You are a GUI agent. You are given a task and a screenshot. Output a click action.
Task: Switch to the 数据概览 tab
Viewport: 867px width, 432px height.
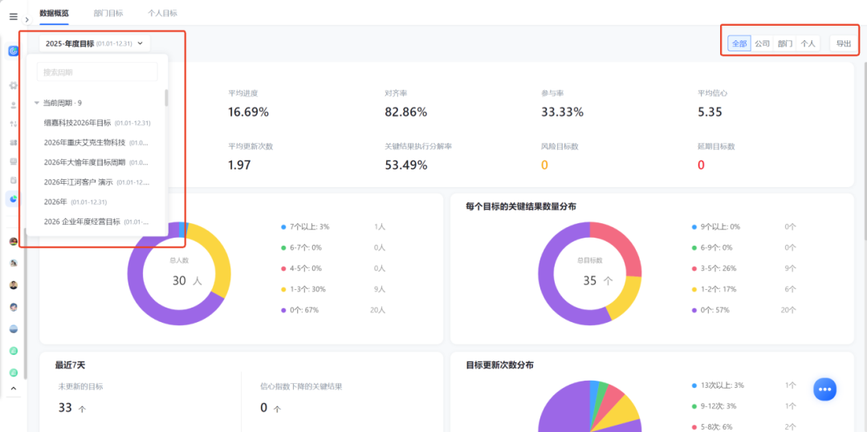click(55, 13)
